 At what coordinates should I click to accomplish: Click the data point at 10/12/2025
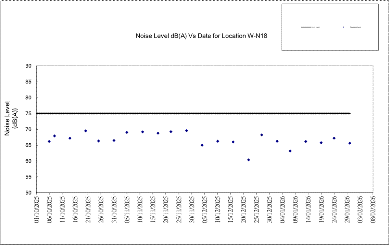tap(217, 141)
